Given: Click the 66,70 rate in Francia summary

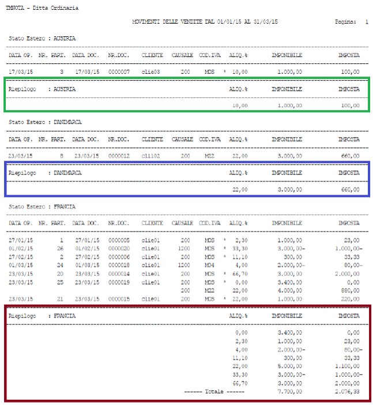Looking at the screenshot, I should [x=240, y=383].
